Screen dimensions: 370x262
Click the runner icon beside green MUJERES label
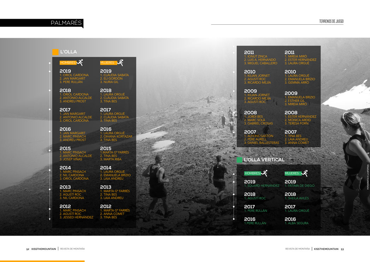(304, 173)
